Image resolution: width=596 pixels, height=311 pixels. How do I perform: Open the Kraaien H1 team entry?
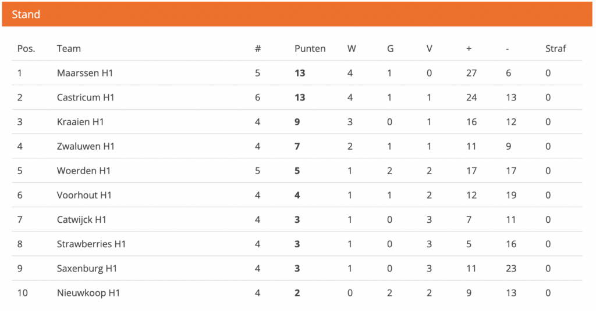coord(80,122)
